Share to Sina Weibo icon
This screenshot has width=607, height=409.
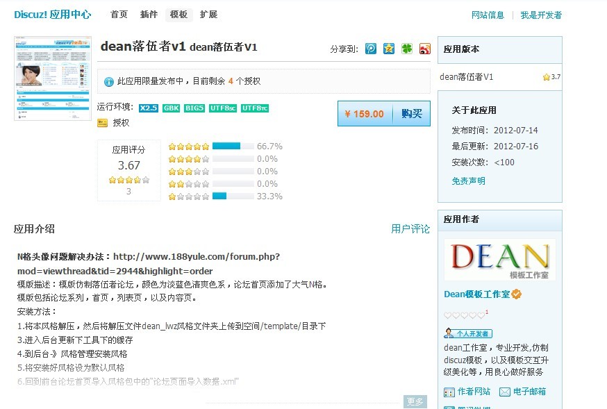coord(425,49)
